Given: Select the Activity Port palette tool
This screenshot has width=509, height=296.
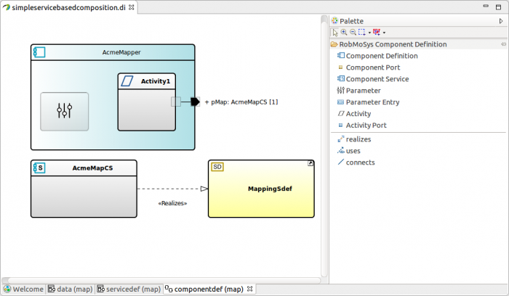Looking at the screenshot, I should (x=366, y=126).
